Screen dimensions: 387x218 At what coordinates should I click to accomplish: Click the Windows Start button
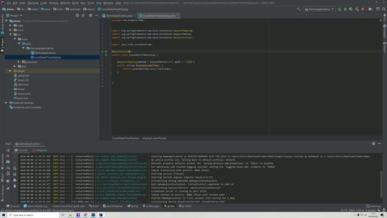4,215
